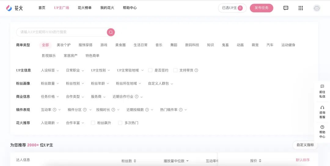Sort by 粉丝数 column arrows
The width and height of the screenshot is (330, 166).
coord(135,161)
